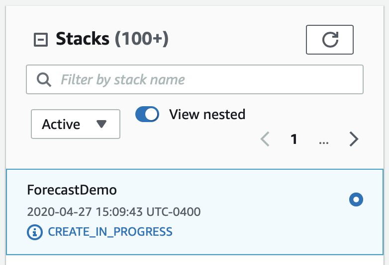The image size is (389, 265).
Task: Click the magnifying glass search icon
Action: click(44, 80)
